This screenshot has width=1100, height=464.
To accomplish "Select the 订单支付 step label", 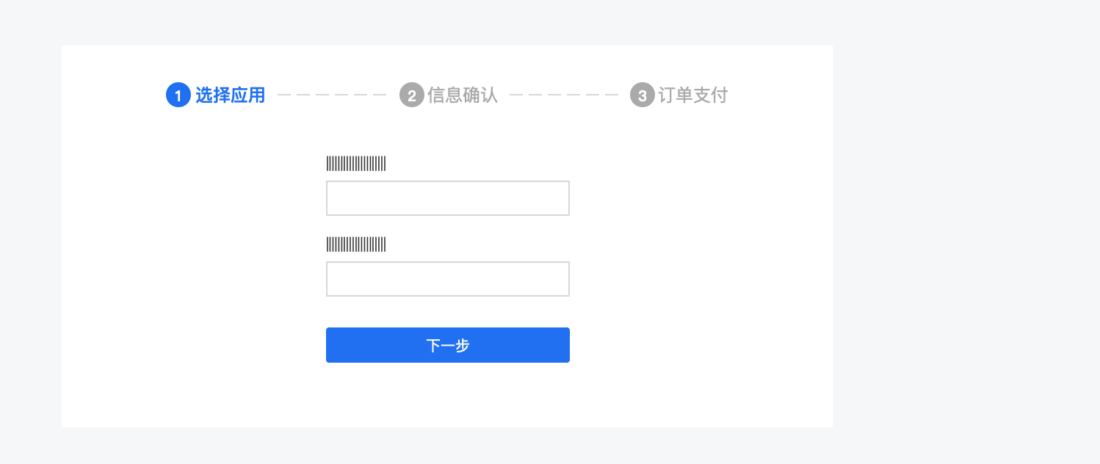I will tap(693, 95).
